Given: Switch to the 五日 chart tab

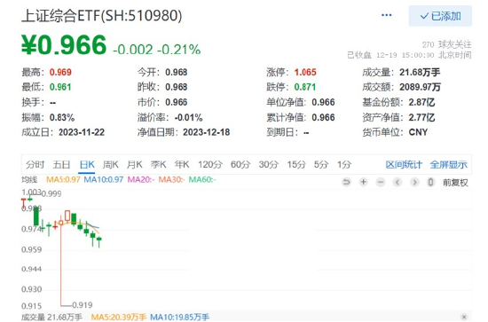Looking at the screenshot, I should pyautogui.click(x=61, y=164).
